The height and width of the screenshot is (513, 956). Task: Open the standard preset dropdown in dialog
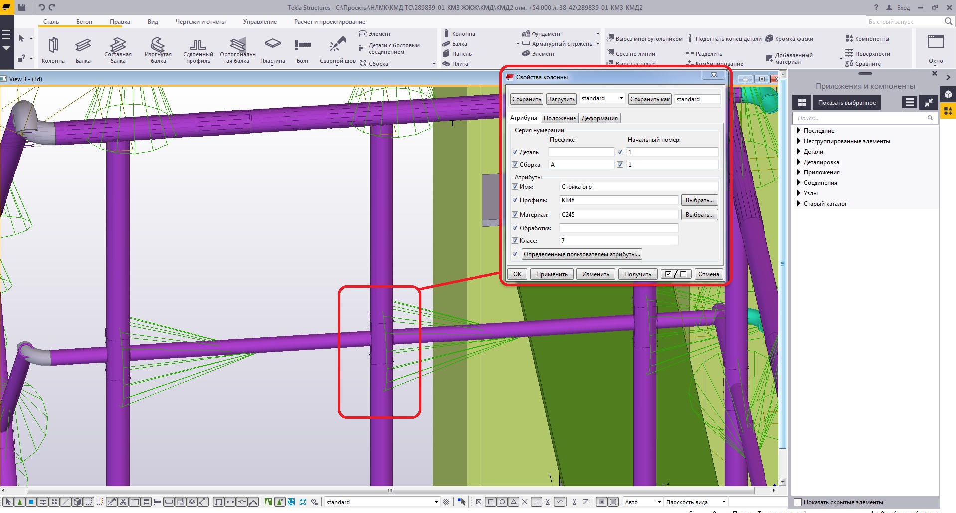[621, 99]
